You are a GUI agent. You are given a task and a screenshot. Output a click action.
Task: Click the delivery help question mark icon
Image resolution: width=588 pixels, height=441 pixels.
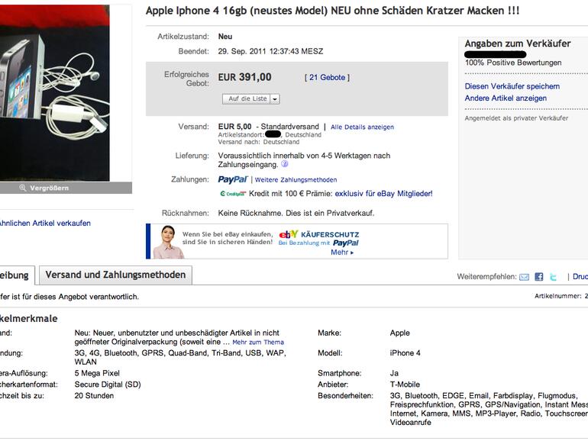(284, 163)
